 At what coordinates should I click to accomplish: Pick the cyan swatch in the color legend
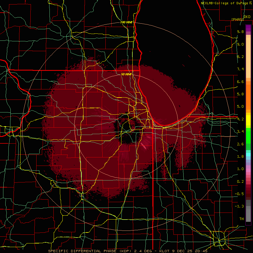pos(248,155)
